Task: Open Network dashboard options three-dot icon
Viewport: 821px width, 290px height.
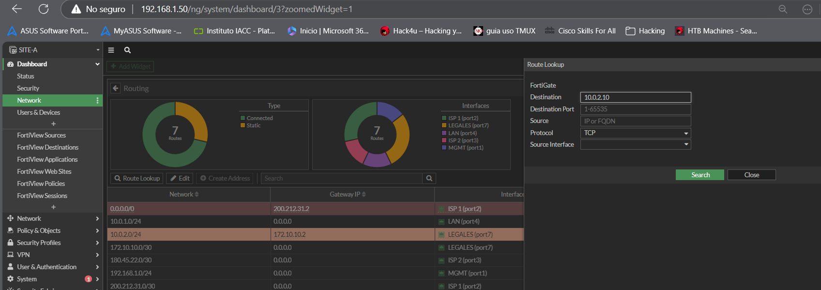Action: click(97, 100)
